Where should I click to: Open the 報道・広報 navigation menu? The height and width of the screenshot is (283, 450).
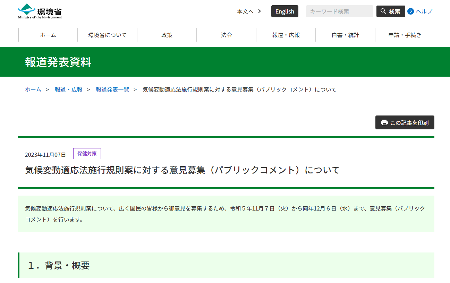pos(286,35)
